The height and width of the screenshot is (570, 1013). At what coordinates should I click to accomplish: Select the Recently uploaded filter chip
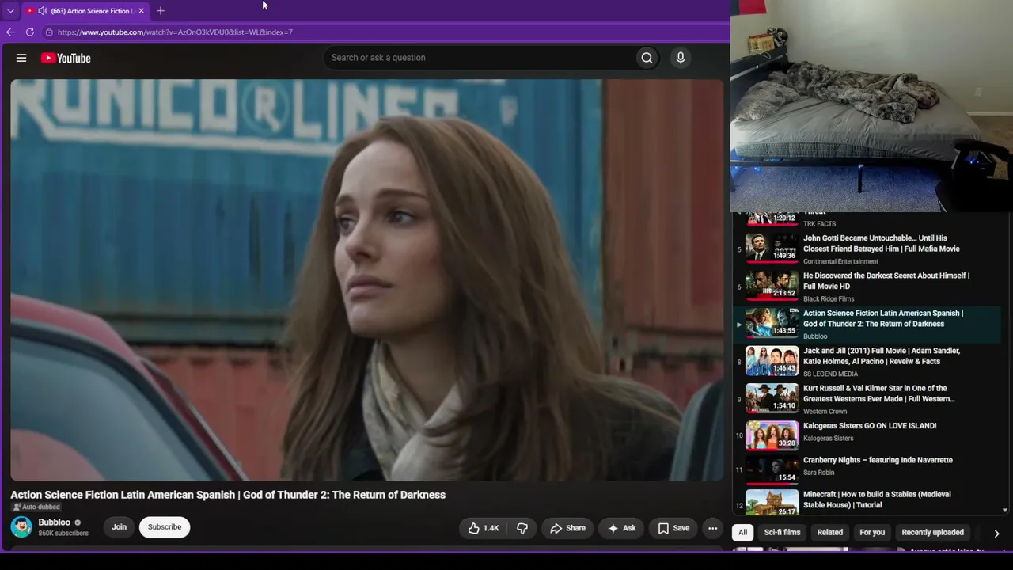(932, 533)
